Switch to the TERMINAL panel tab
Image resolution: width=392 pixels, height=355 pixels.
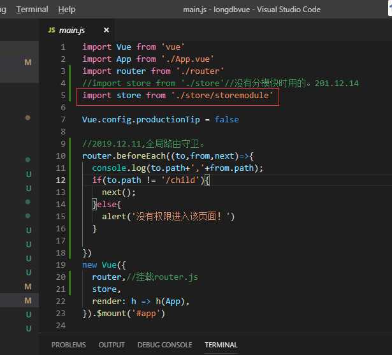click(x=221, y=345)
